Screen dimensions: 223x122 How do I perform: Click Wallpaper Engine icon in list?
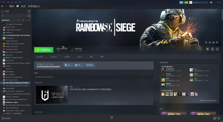4,102
